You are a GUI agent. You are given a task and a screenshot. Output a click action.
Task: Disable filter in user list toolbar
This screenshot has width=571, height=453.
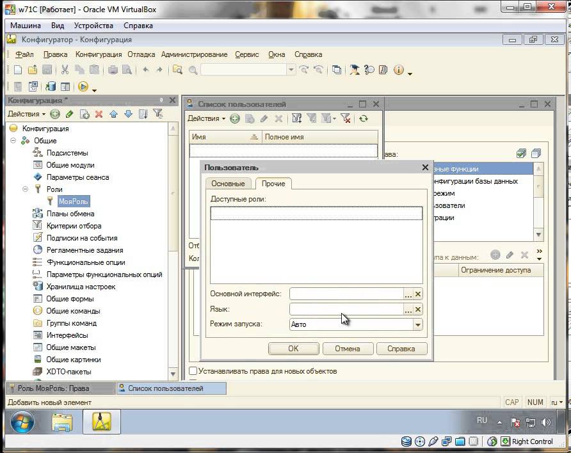(345, 118)
